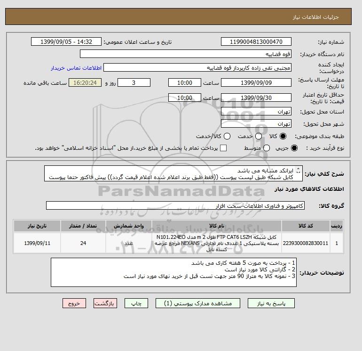This screenshot has width=362, height=351.
Task: Click the ردیف column header
Action: tap(337, 226)
